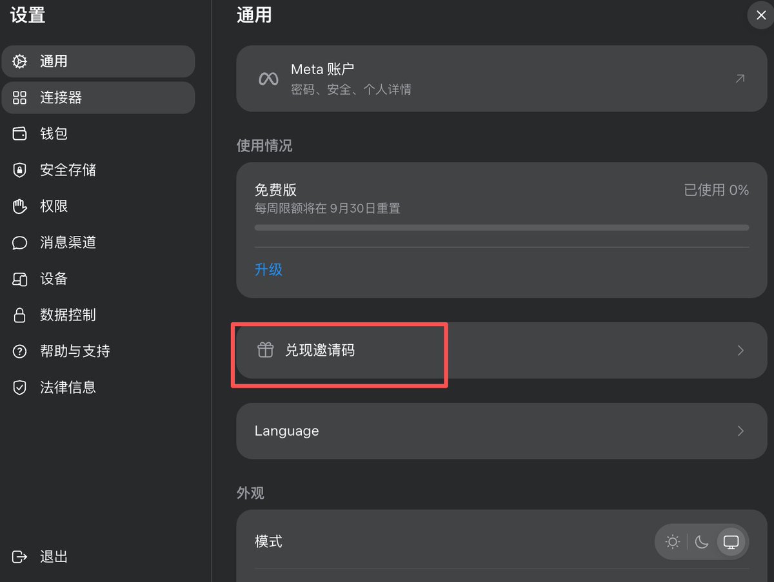Viewport: 774px width, 582px height.
Task: Click the chat bubble icon beside 消息渠道
Action: 20,242
